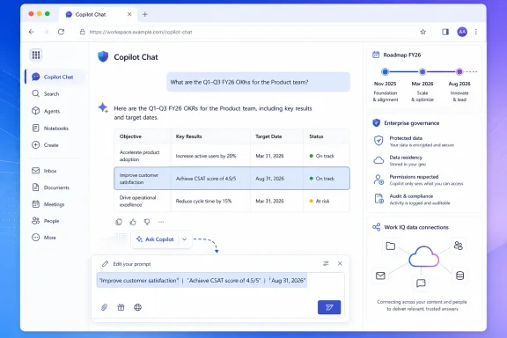Give thumbs down to the response

point(147,222)
